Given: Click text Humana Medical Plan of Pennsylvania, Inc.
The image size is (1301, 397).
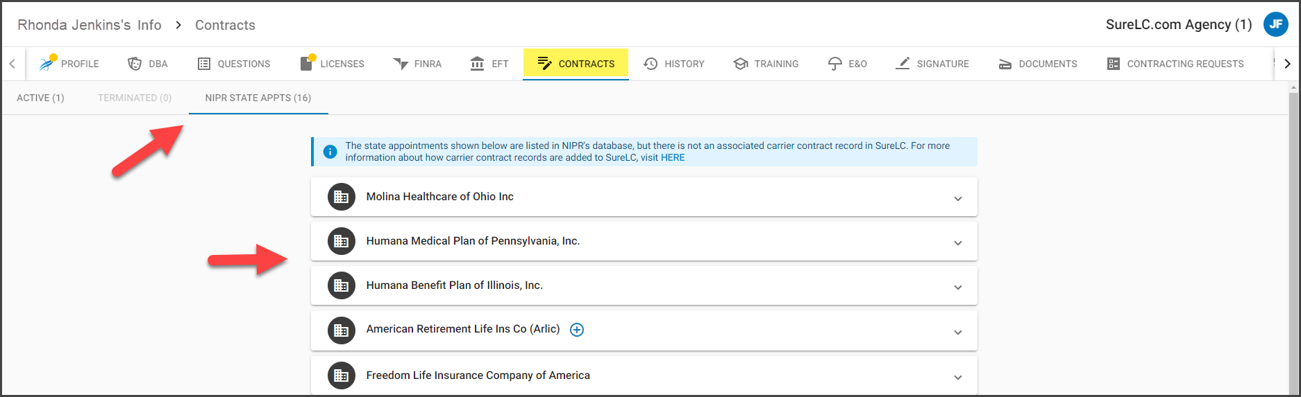Looking at the screenshot, I should pyautogui.click(x=473, y=241).
